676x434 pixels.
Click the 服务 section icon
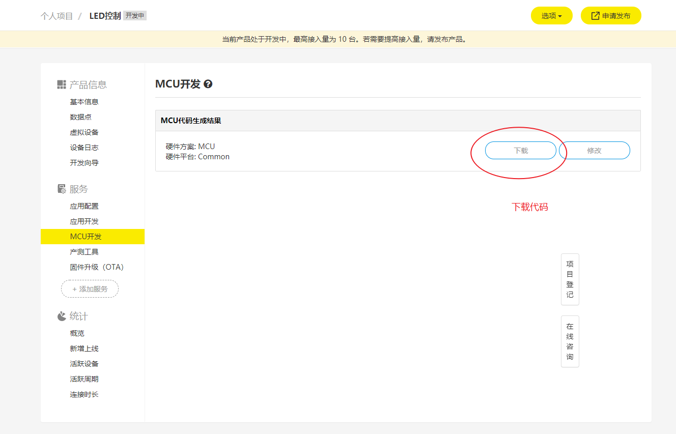click(x=61, y=189)
